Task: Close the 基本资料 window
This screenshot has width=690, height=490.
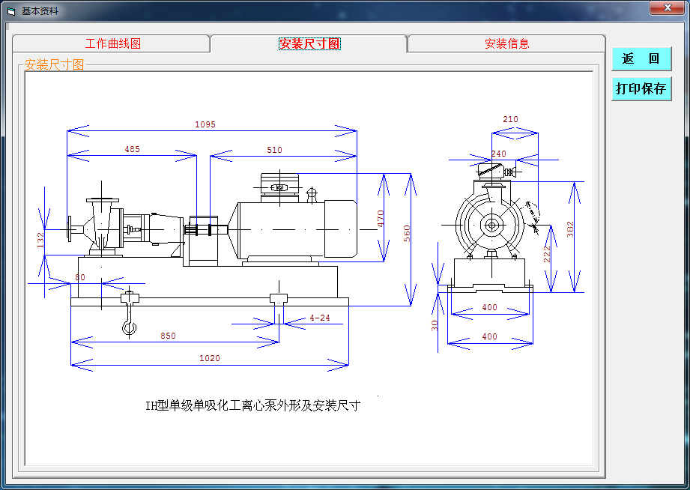Action: point(667,7)
